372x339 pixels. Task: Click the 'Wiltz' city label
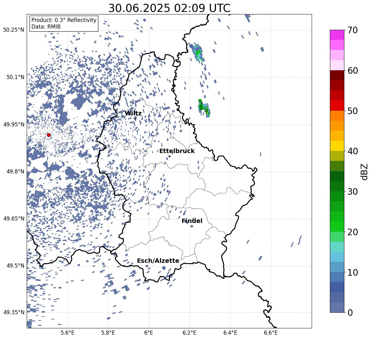[x=133, y=113]
